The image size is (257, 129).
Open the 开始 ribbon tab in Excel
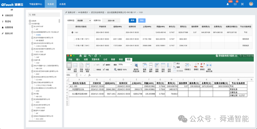[x=70, y=59]
